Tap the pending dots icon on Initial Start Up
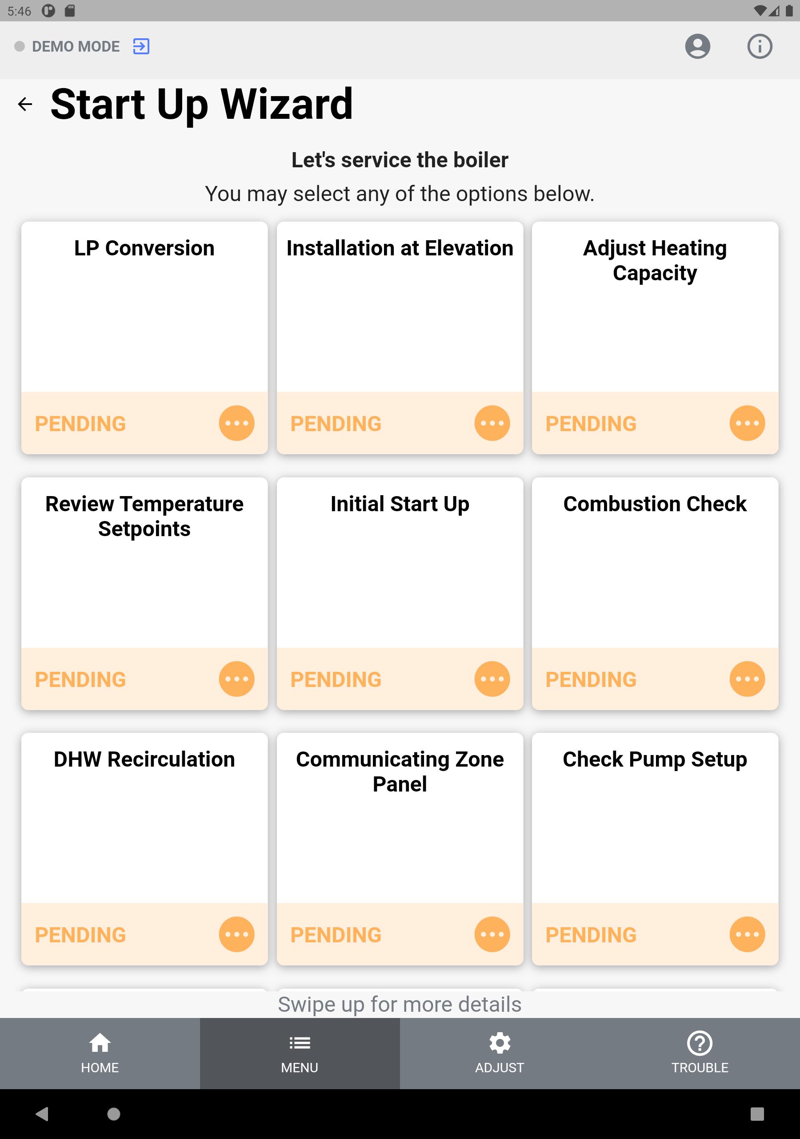Viewport: 800px width, 1139px height. tap(492, 679)
